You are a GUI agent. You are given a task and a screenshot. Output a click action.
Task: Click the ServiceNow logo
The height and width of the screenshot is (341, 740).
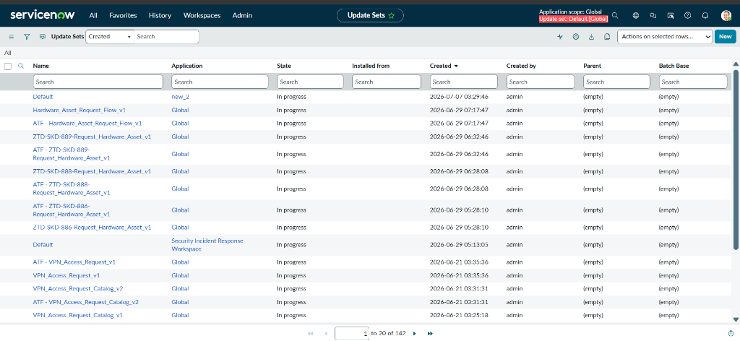(x=43, y=15)
